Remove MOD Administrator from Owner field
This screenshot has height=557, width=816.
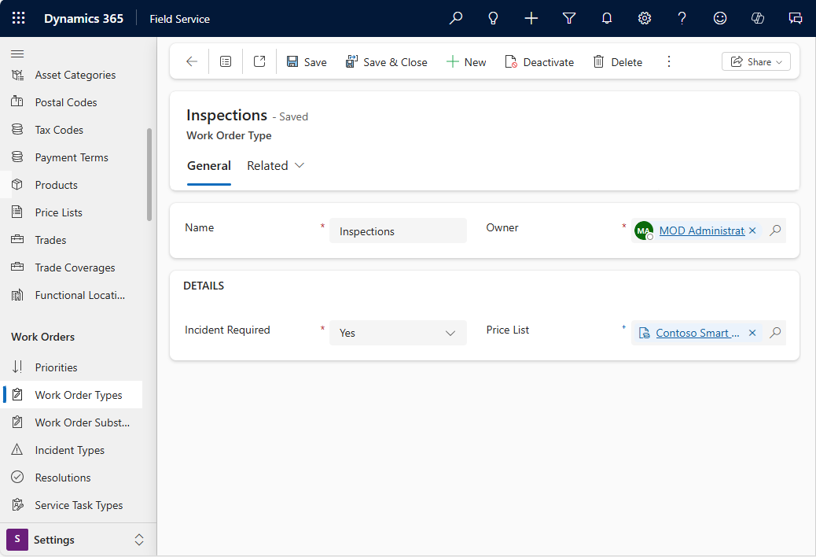(x=752, y=231)
